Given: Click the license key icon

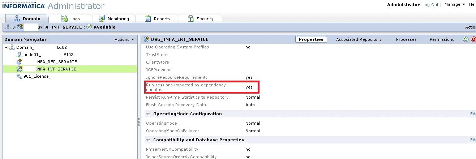Looking at the screenshot, I should [20, 76].
